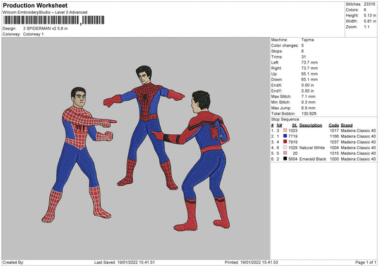
Task: Click the Min Stitch value '0.3 mm'
Action: 308,103
